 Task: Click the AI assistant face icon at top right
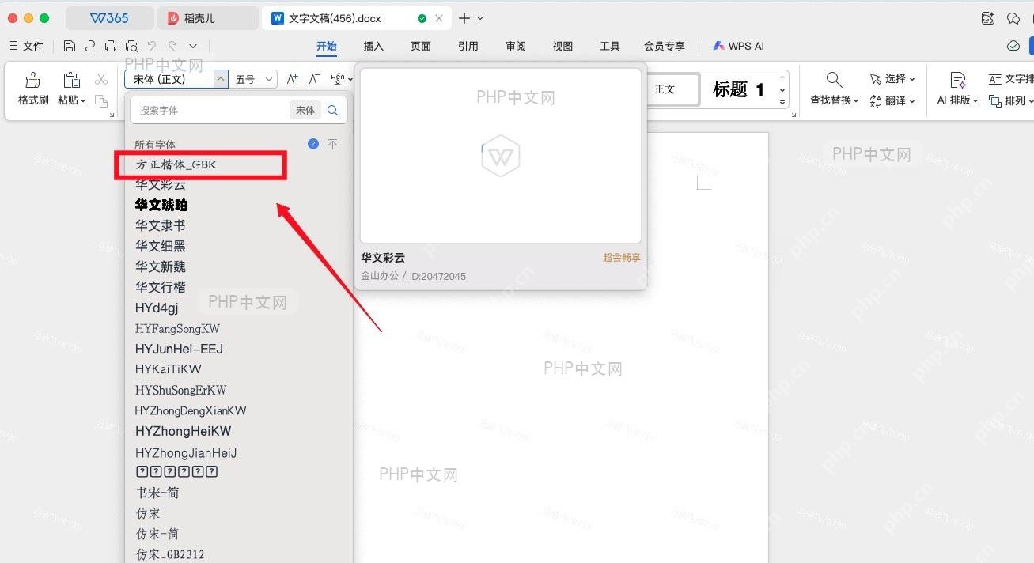(987, 18)
